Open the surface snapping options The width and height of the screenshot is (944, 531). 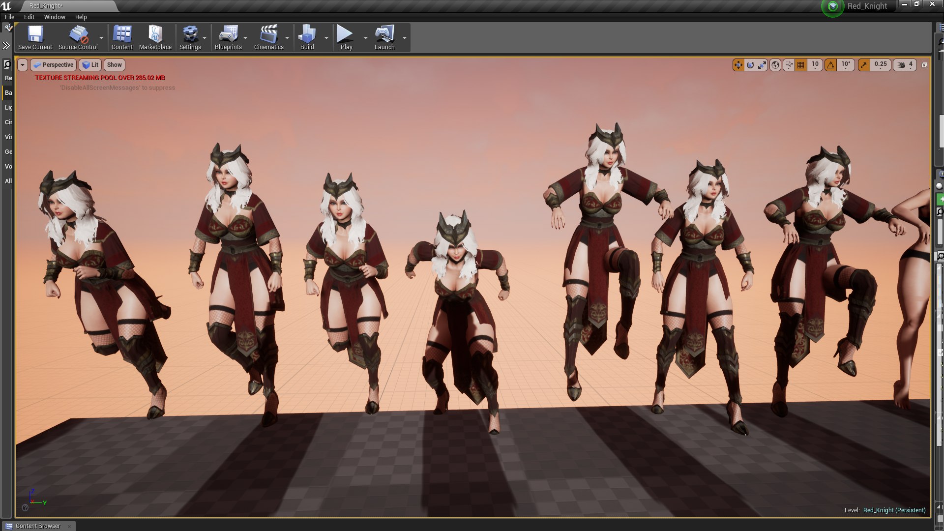coord(789,65)
